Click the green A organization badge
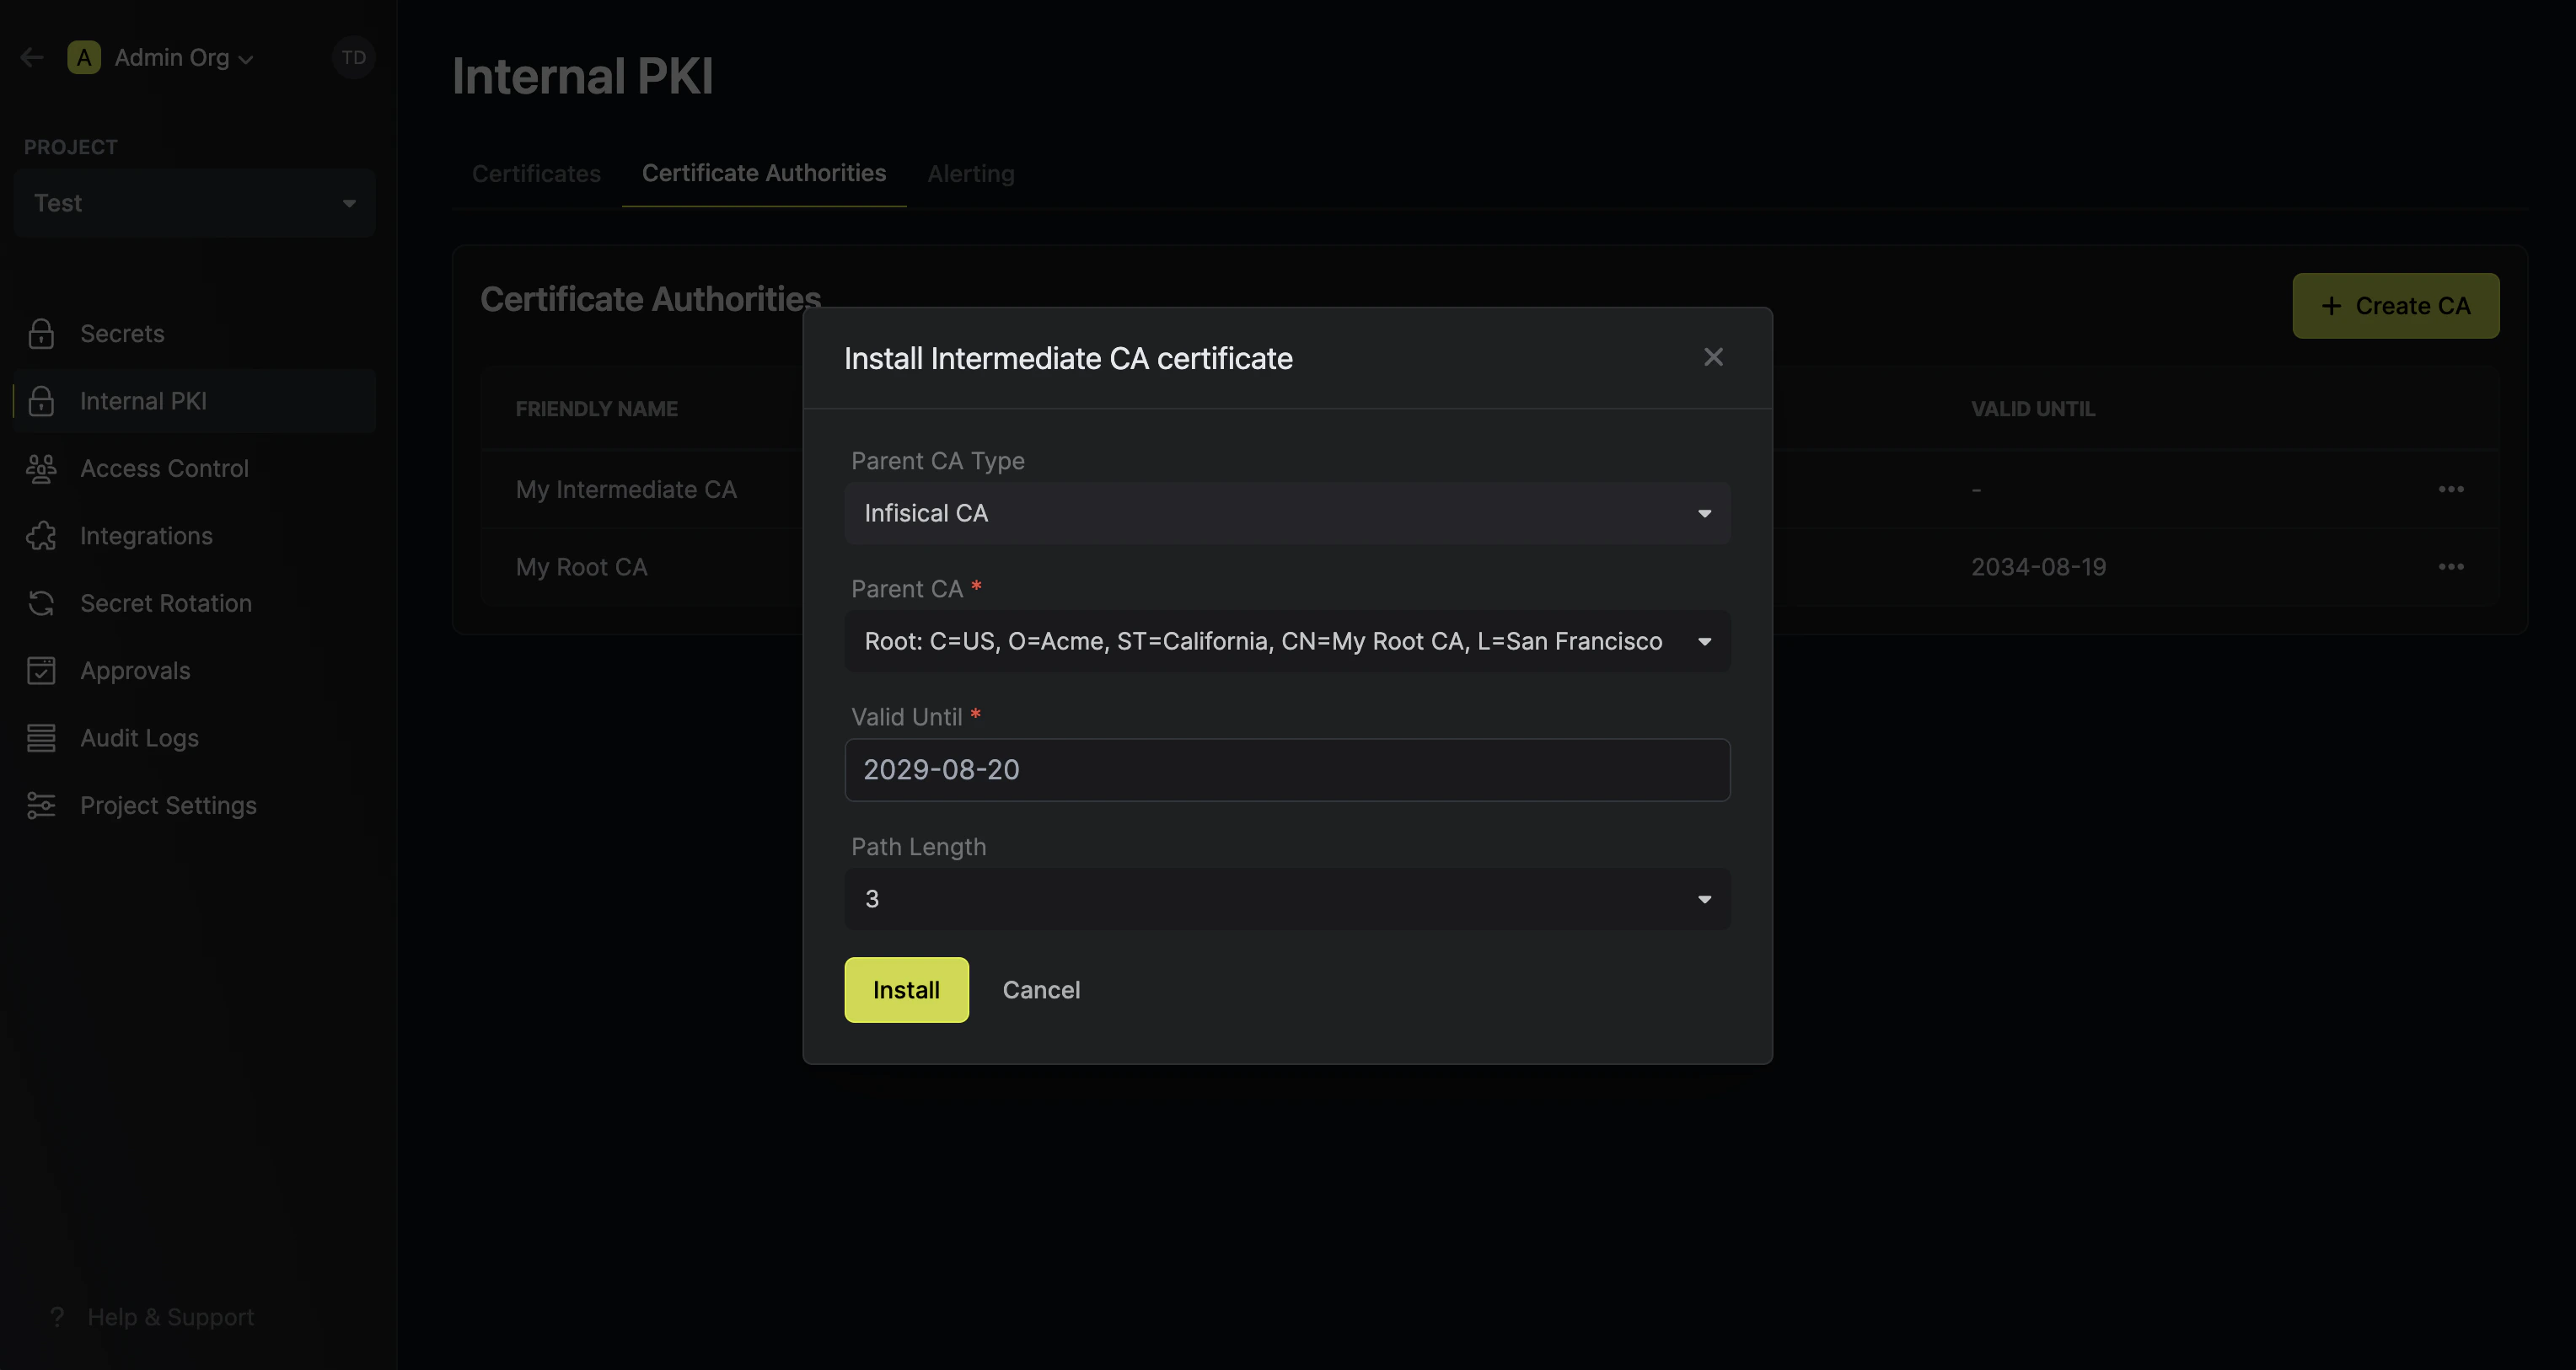 [x=84, y=57]
